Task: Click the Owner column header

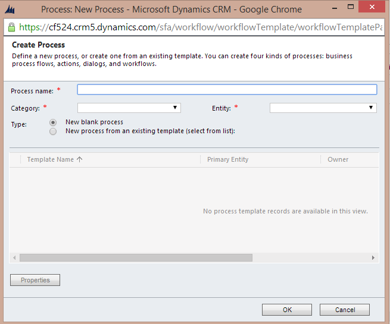Action: (338, 159)
